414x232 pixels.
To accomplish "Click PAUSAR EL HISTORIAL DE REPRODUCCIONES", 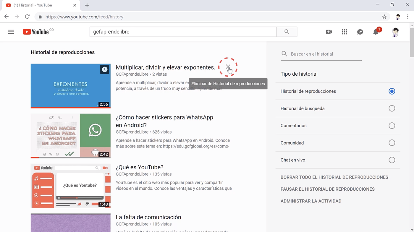I will pos(328,189).
